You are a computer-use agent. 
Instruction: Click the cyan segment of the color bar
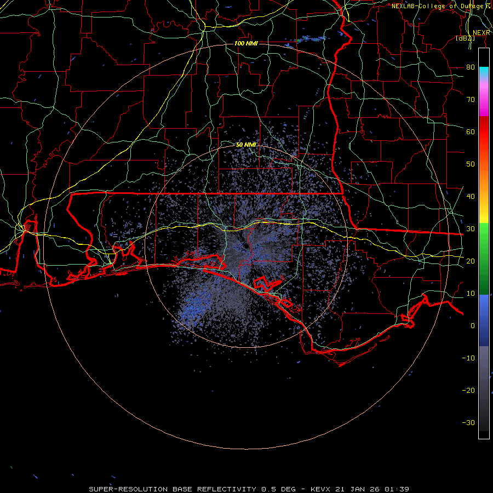(x=484, y=72)
